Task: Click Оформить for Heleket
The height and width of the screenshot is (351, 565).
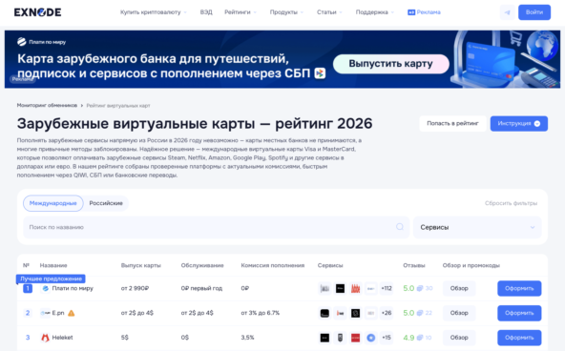Action: click(519, 338)
